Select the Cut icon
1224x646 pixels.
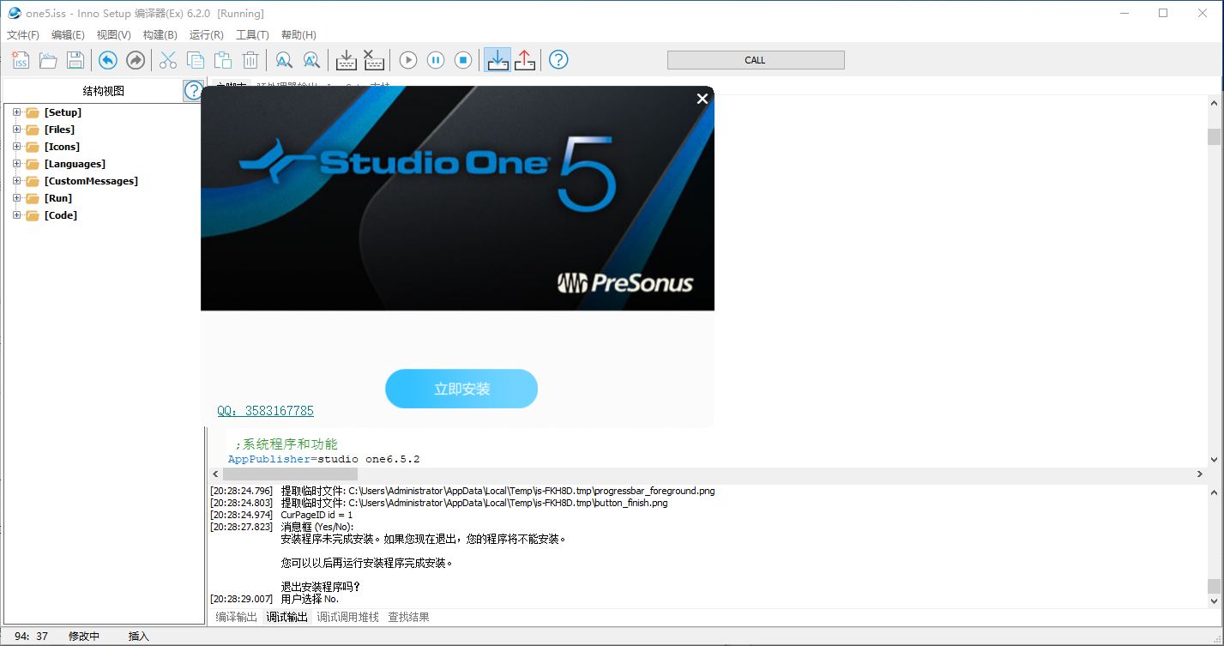167,60
